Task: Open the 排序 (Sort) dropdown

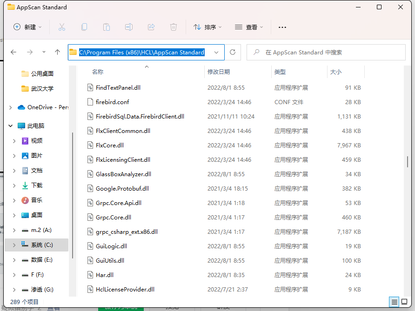Action: [x=207, y=27]
